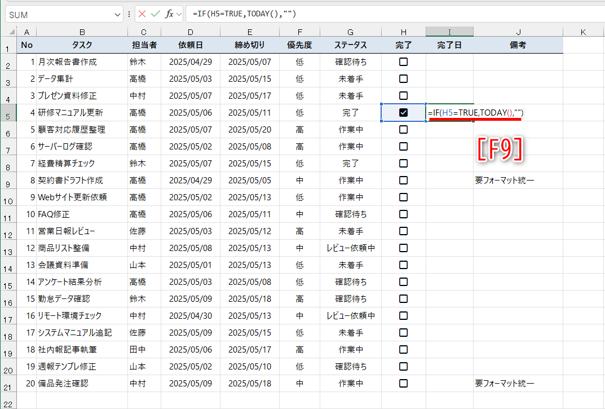Check the 完了 box for 経費精算チェック
605x409 pixels.
coord(403,164)
